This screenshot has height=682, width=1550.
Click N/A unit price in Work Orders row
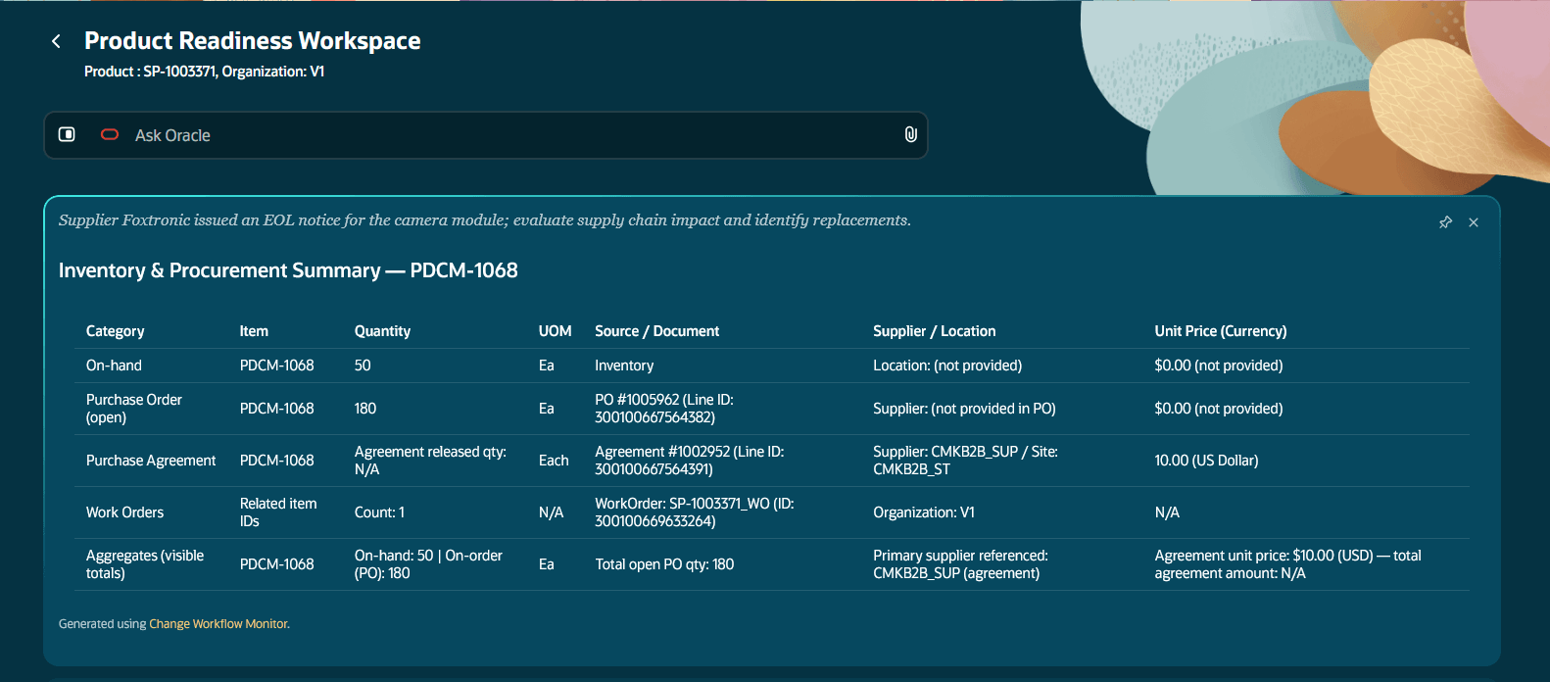[x=1167, y=512]
